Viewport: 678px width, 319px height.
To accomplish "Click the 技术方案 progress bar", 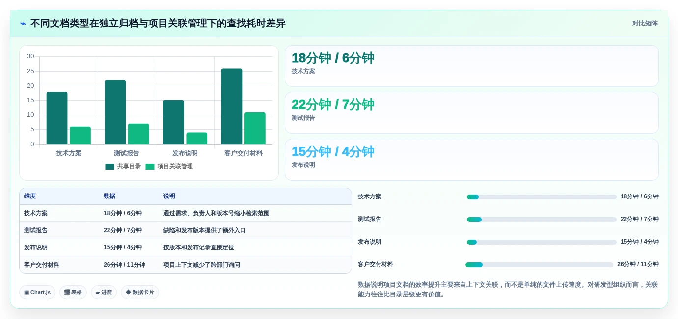I will tap(542, 197).
